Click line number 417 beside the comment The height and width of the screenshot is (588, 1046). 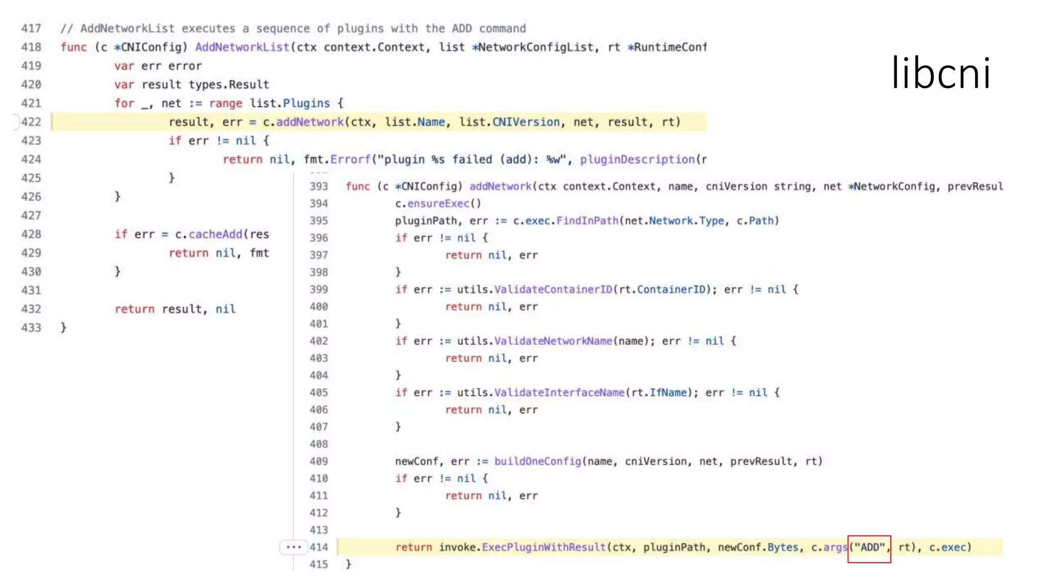click(x=31, y=29)
